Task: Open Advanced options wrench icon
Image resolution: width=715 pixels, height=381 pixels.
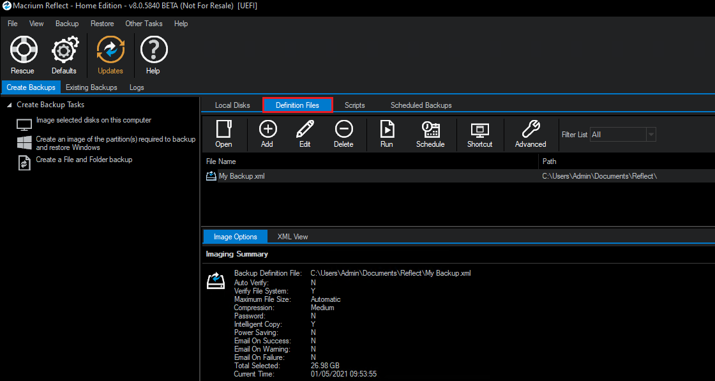Action: click(531, 130)
